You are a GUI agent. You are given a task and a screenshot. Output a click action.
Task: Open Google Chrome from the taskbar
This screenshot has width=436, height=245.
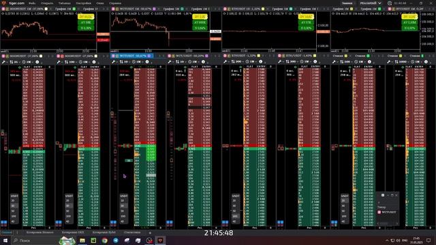(x=104, y=240)
